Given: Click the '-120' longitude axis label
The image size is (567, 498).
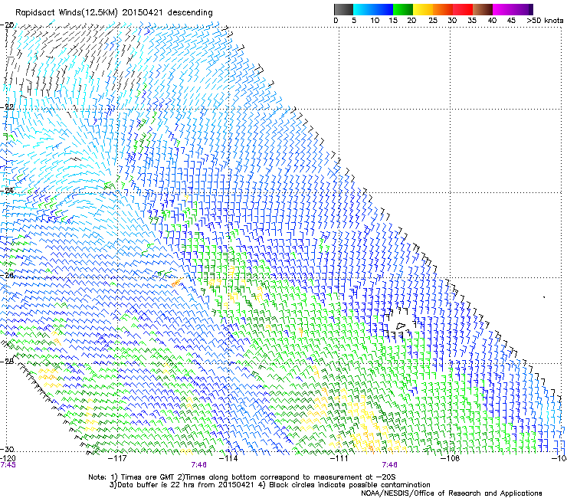Looking at the screenshot, I should (x=8, y=458).
